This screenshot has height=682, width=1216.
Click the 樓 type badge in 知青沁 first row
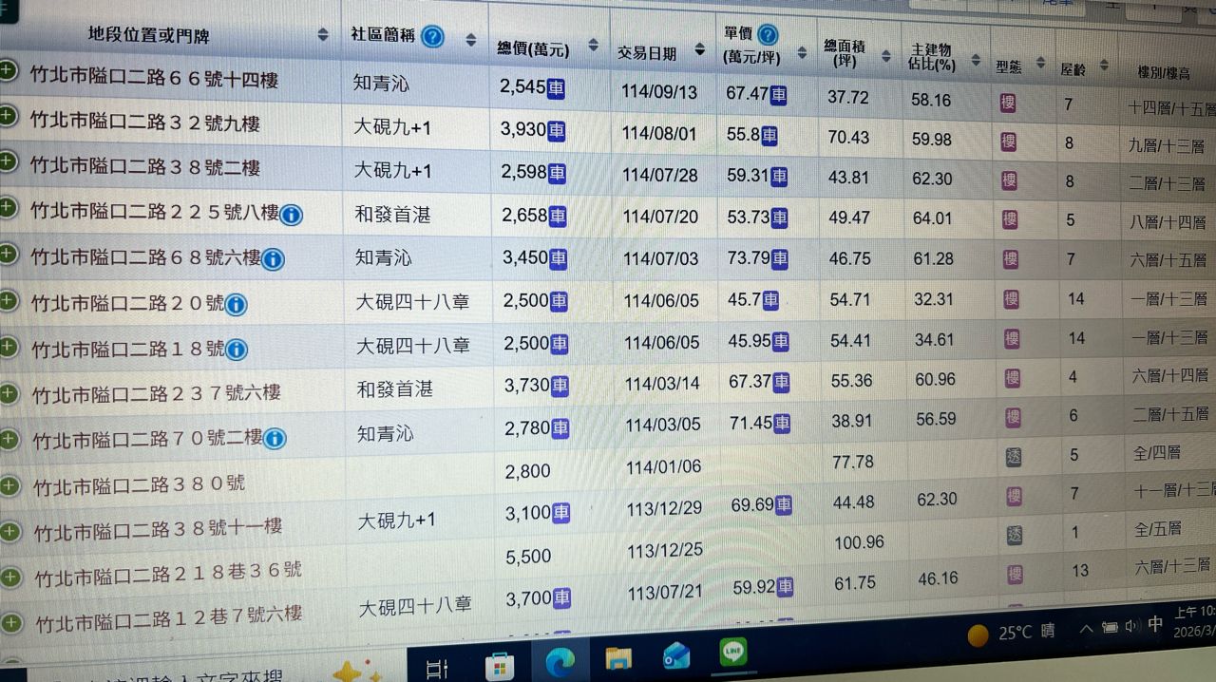coord(1009,102)
